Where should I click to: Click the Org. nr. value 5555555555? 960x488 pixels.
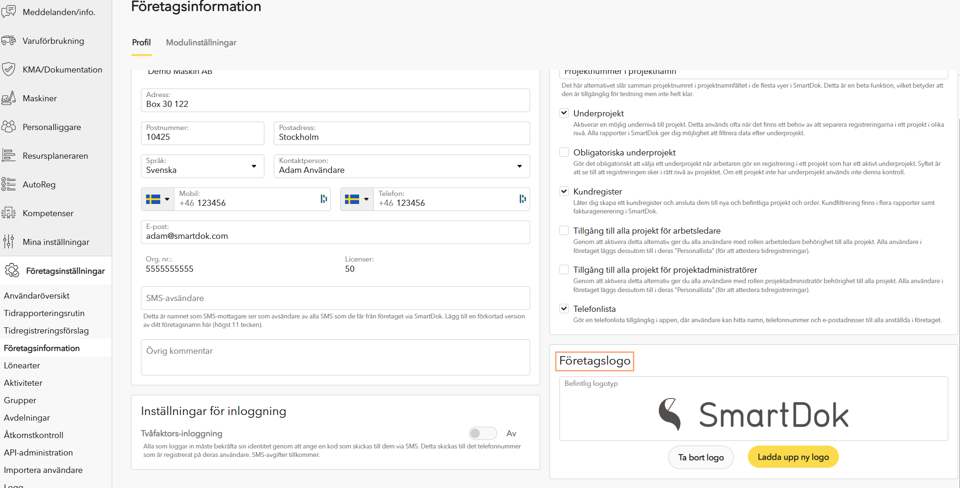tap(170, 269)
